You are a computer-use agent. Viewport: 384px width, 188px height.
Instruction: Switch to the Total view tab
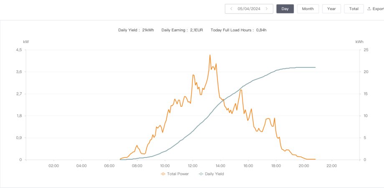click(354, 9)
